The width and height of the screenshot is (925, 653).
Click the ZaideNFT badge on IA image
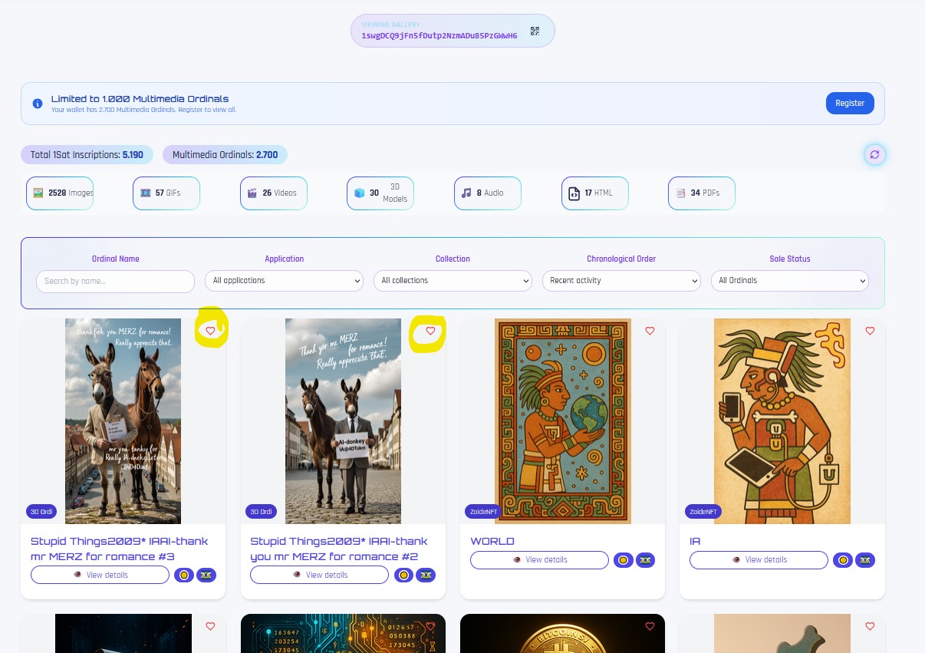coord(703,512)
